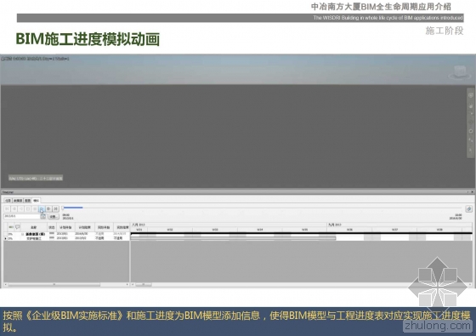The height and width of the screenshot is (336, 476).
Task: Collapse the top-level task tree node
Action: (x=22, y=234)
